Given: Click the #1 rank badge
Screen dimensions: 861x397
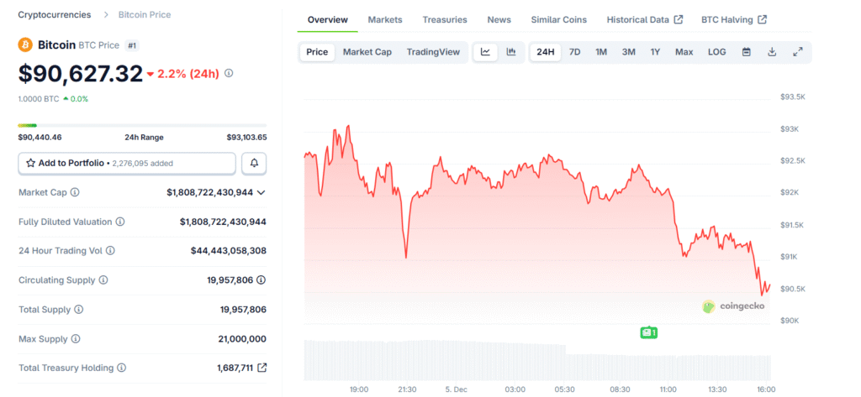Looking at the screenshot, I should coord(132,45).
